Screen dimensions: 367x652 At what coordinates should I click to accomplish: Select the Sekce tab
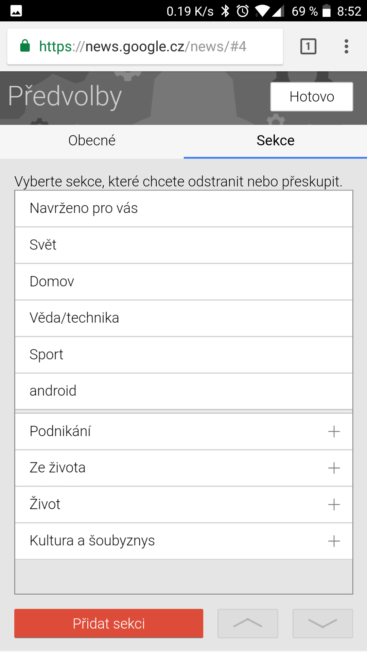coord(275,141)
